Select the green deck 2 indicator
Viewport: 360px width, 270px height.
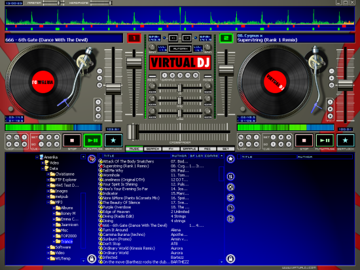(x=226, y=38)
